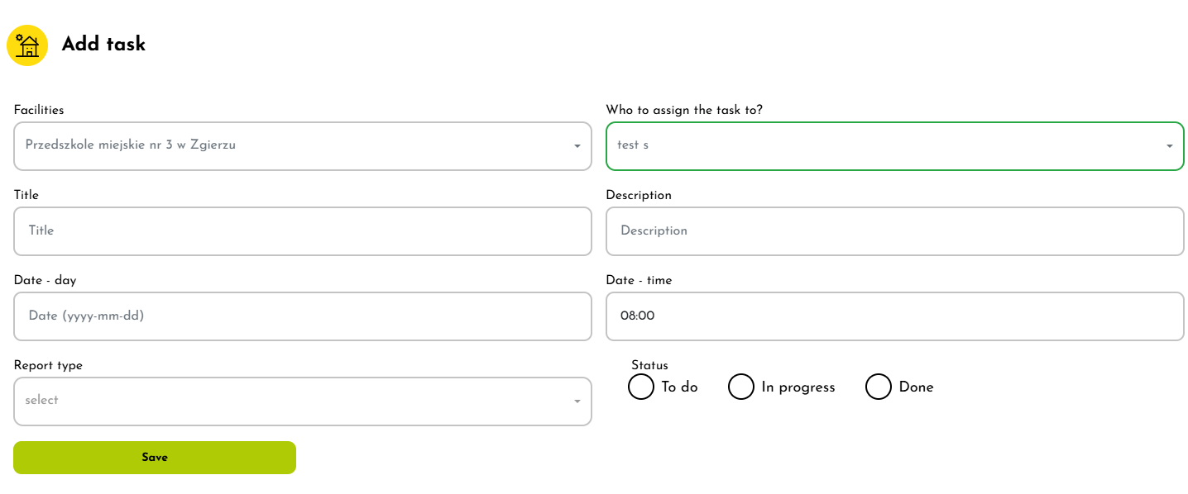This screenshot has width=1188, height=494.
Task: Click the 'test s' assignee value
Action: (x=633, y=145)
